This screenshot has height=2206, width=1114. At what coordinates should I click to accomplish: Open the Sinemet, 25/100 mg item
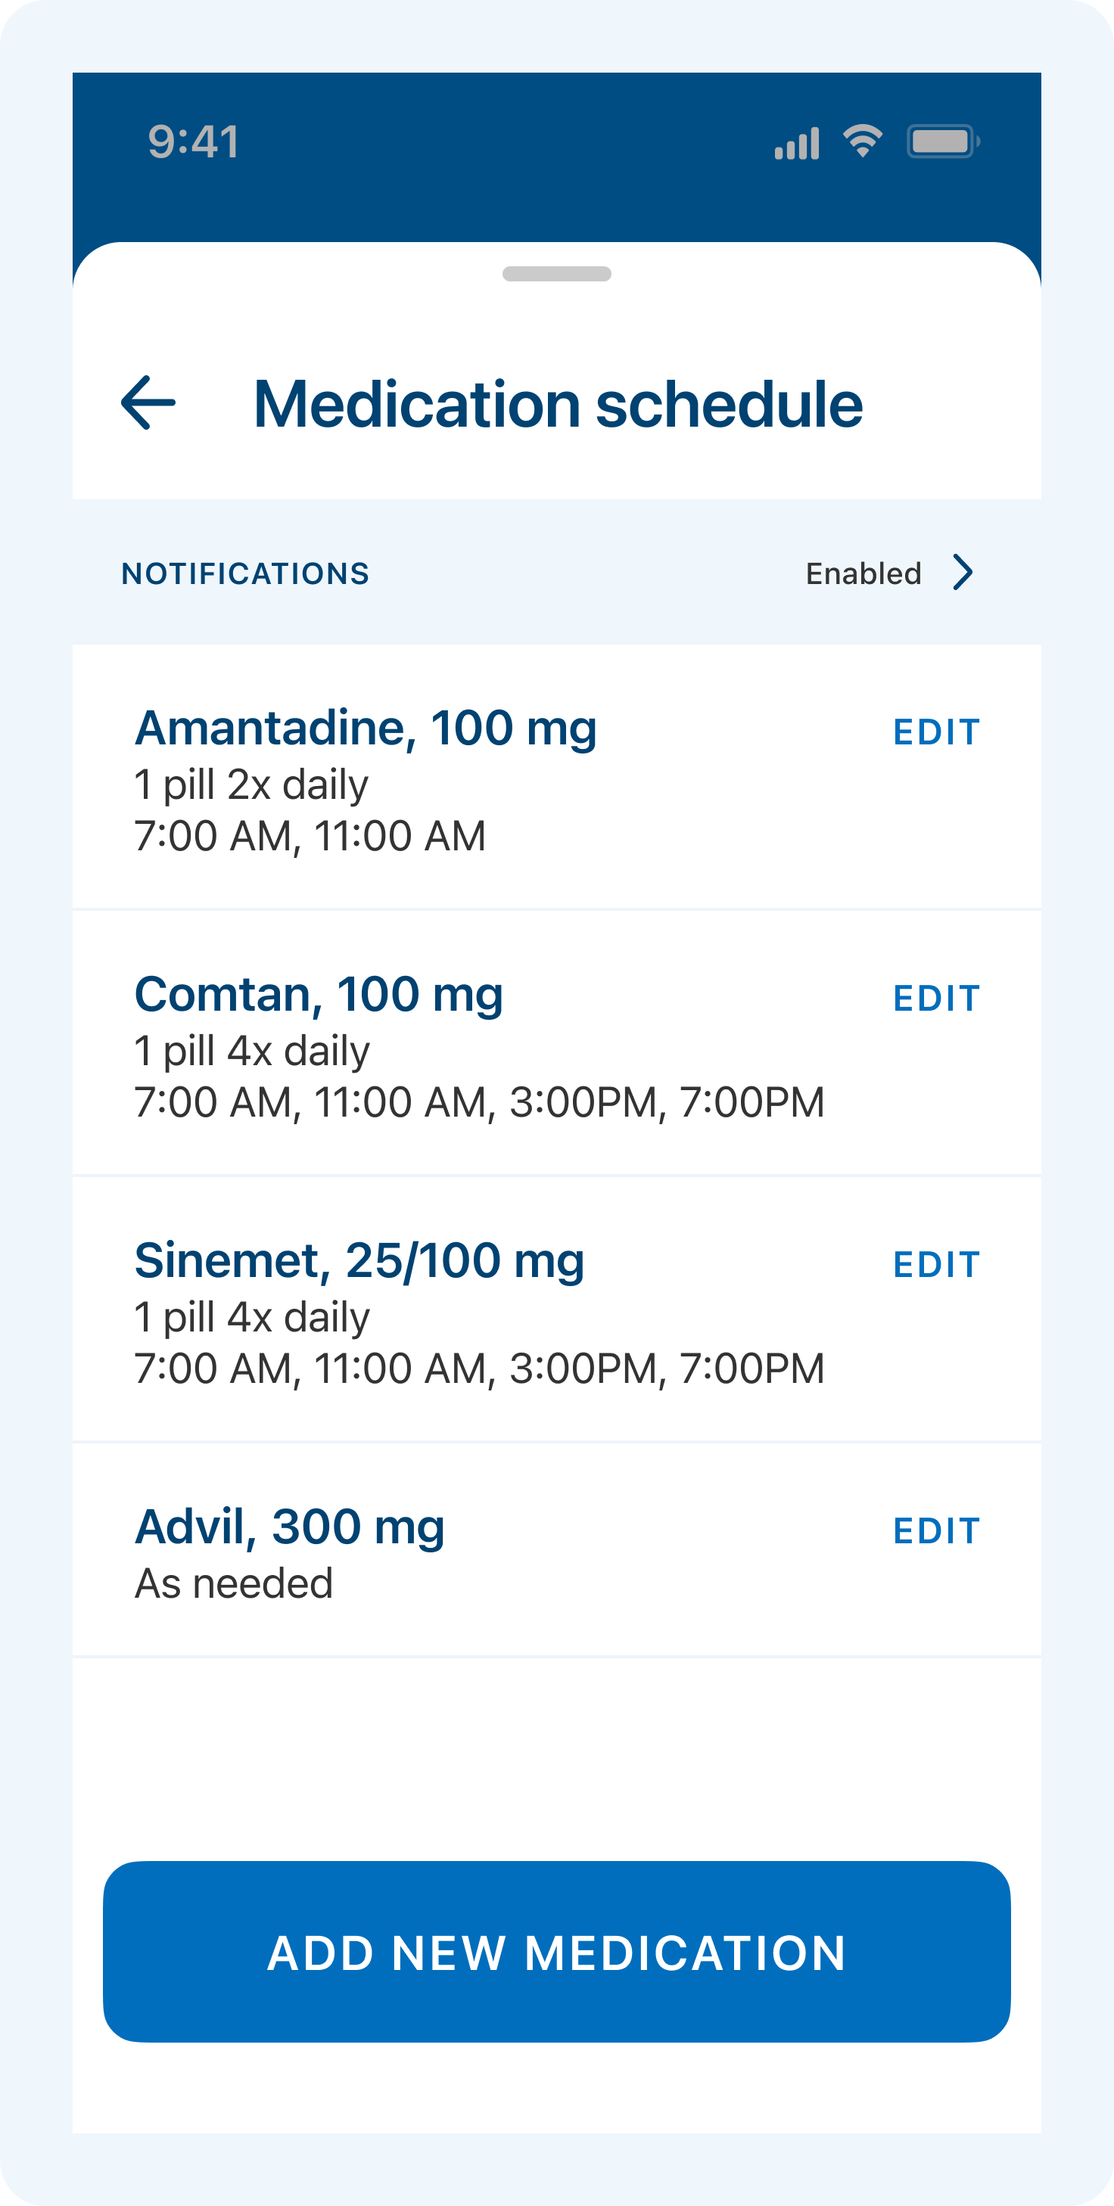click(359, 1261)
